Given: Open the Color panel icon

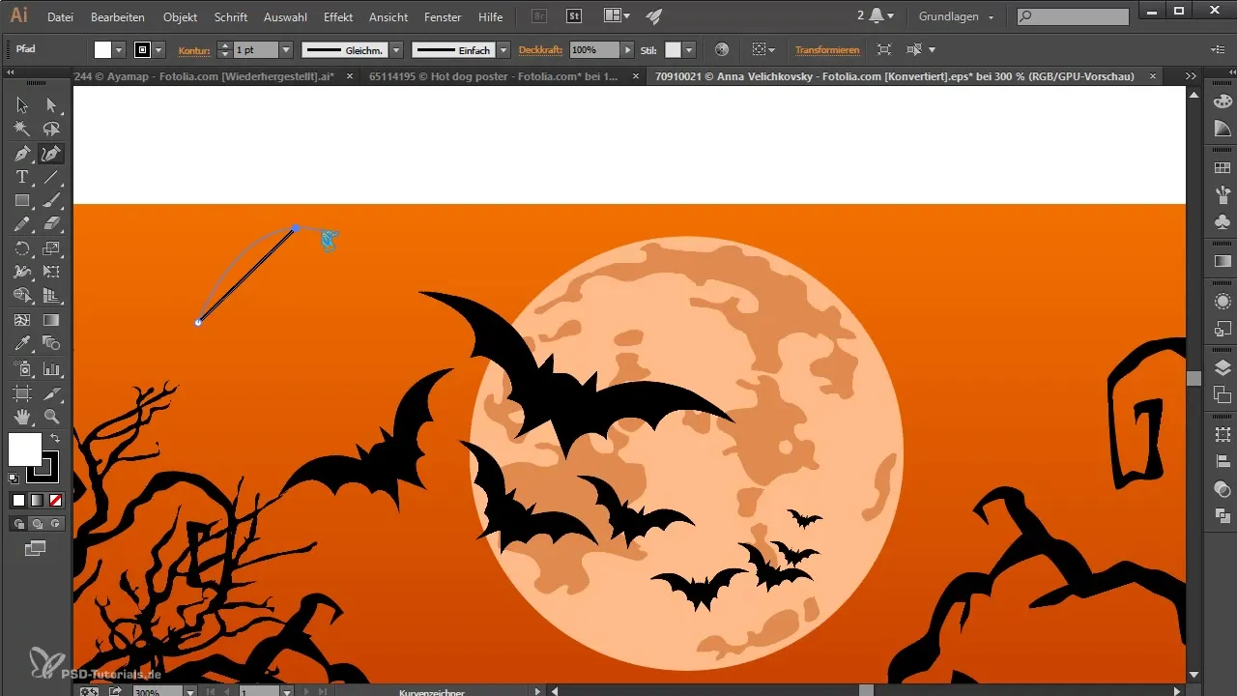Looking at the screenshot, I should [x=1223, y=101].
